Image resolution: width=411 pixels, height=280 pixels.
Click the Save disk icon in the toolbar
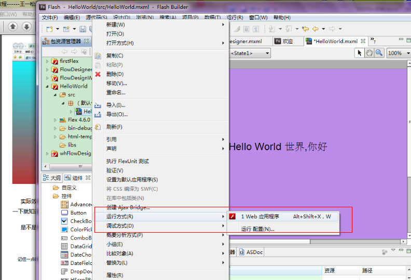pos(83,29)
